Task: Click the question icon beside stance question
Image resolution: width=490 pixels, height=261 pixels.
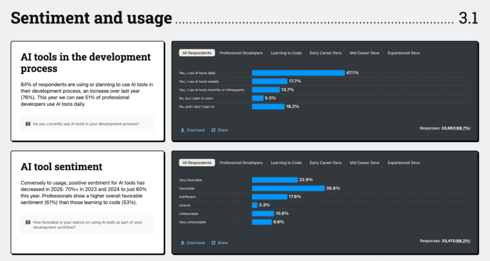Action: 28,222
